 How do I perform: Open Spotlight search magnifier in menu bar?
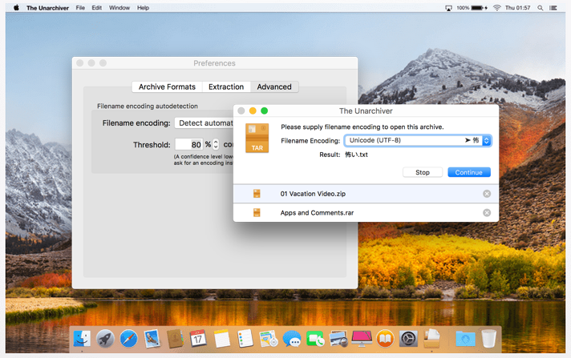[x=541, y=8]
